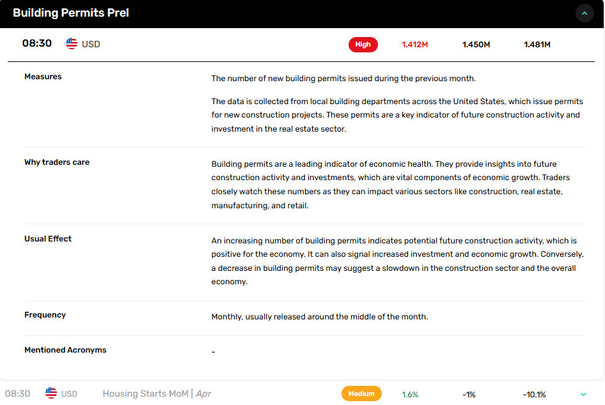Image resolution: width=605 pixels, height=405 pixels.
Task: Expand the Housing Starts MoM row chevron
Action: [583, 394]
